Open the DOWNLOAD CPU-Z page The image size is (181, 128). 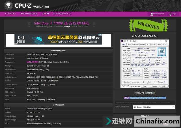[62, 14]
